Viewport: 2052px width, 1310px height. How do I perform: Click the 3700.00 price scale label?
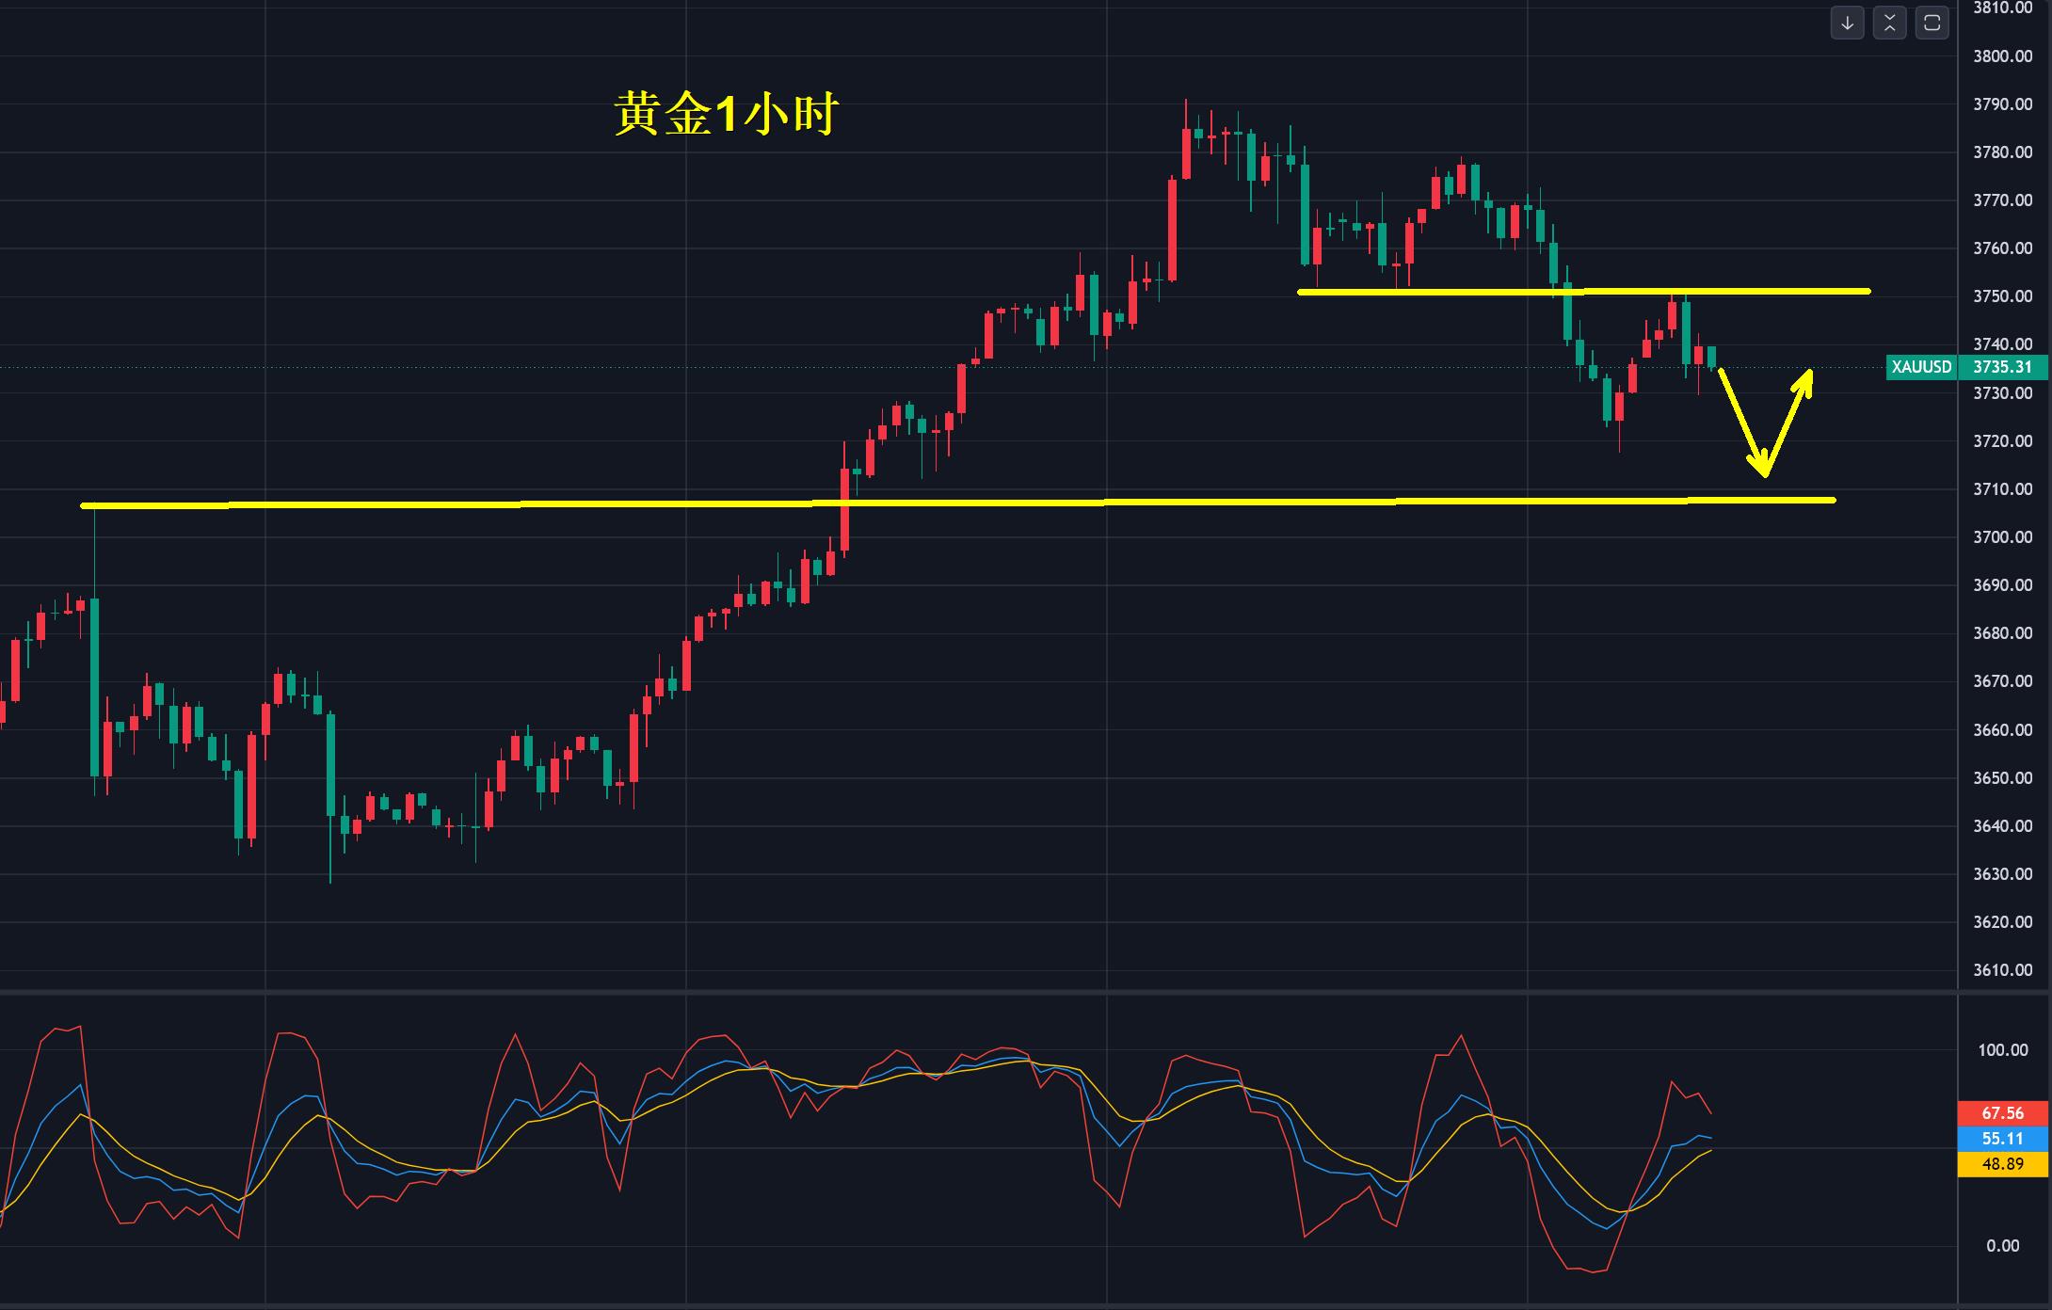2002,537
